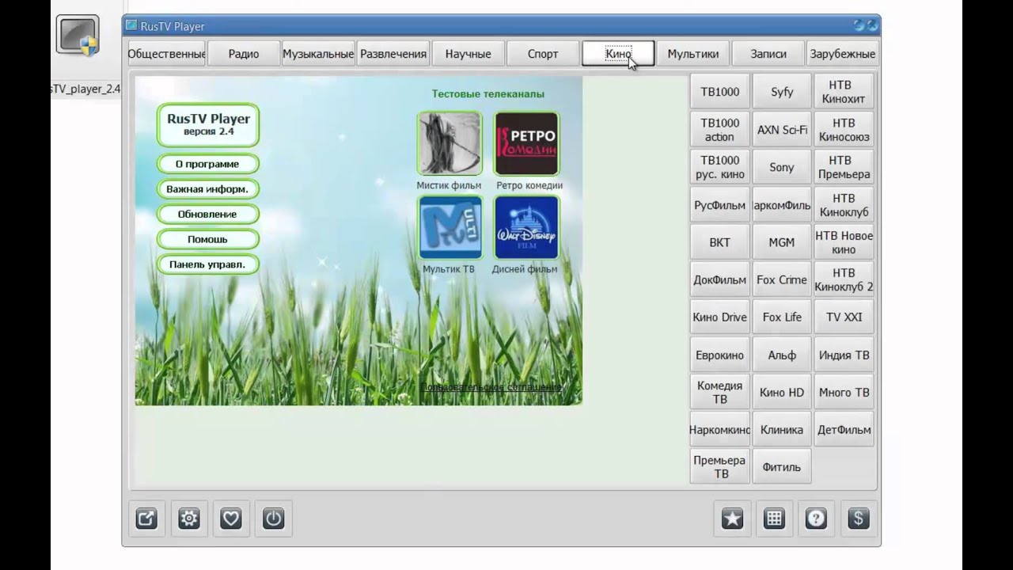Select the ДетФильм channel
The width and height of the screenshot is (1013, 570).
844,430
